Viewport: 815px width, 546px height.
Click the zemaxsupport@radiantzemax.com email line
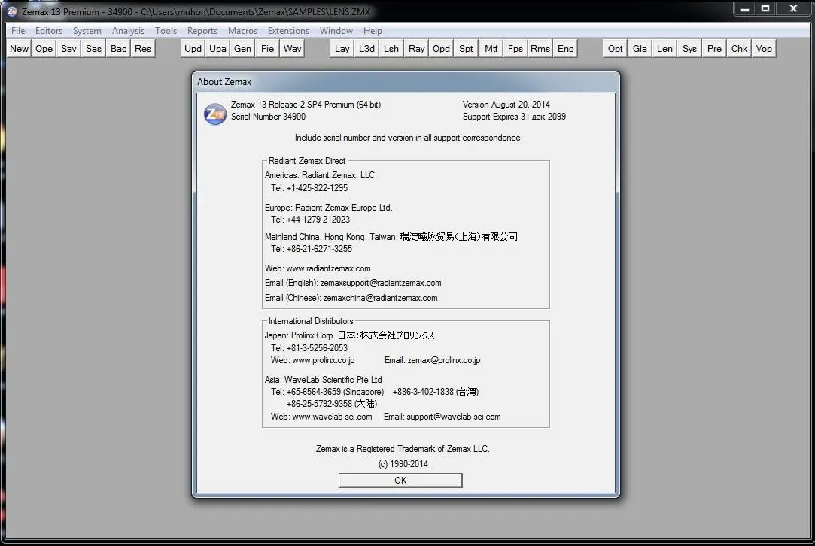coord(353,283)
